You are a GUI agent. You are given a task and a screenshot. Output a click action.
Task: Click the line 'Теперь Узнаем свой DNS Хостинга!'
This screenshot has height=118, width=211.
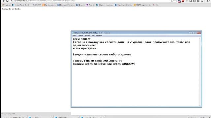pos(98,61)
